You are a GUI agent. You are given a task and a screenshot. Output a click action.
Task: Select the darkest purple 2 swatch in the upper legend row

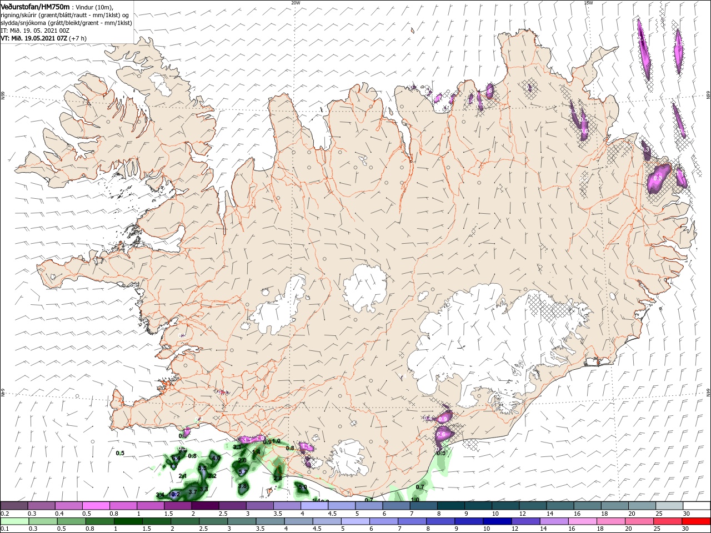click(206, 505)
